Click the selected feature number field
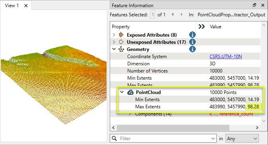Image resolution: width=268 pixels, height=145 pixels. pyautogui.click(x=153, y=15)
